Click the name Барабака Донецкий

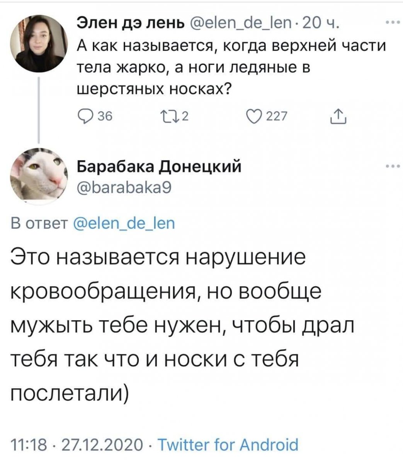click(160, 167)
